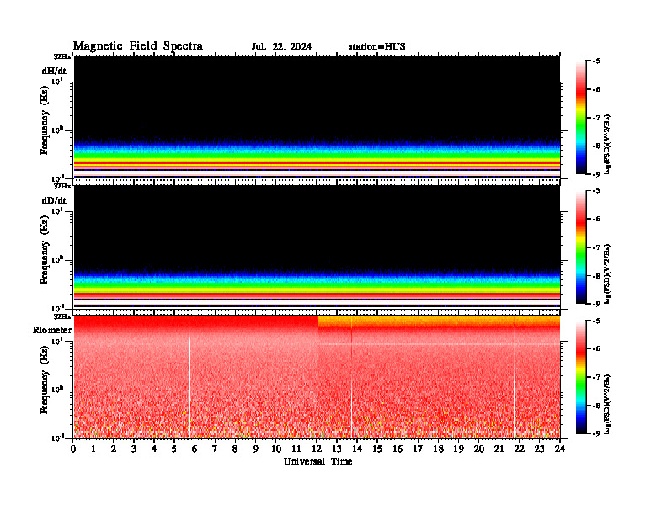Click vertical spike before hour 14 in Riometer
Viewport: 667px width, 515px height.
[x=351, y=378]
